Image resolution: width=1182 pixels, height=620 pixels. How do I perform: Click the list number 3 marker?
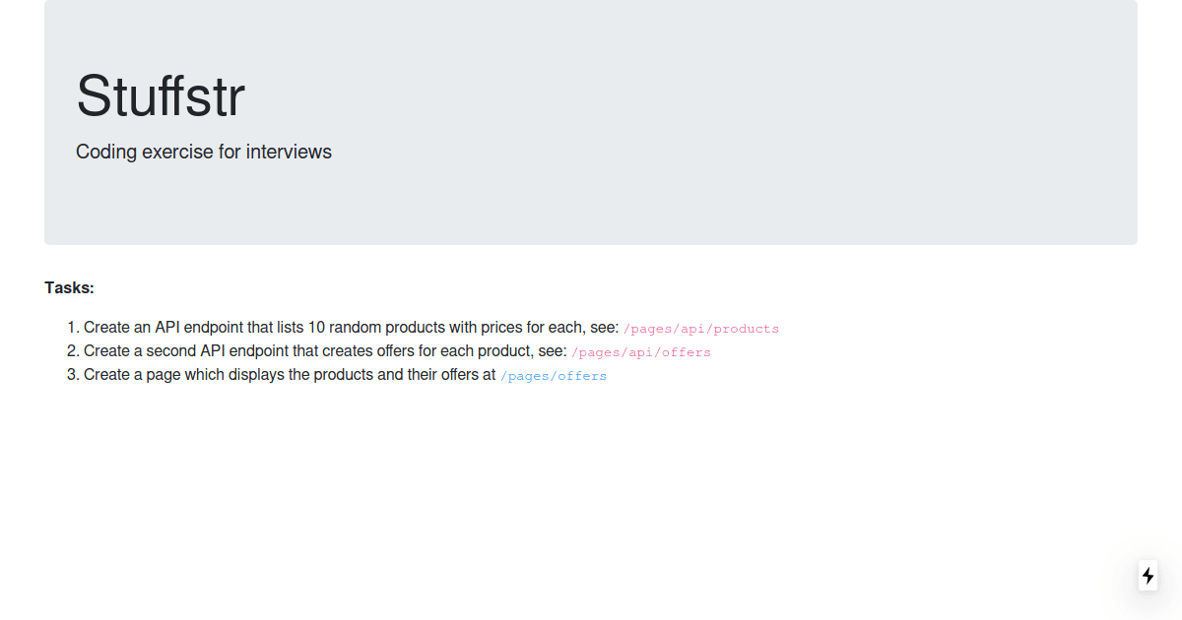72,375
